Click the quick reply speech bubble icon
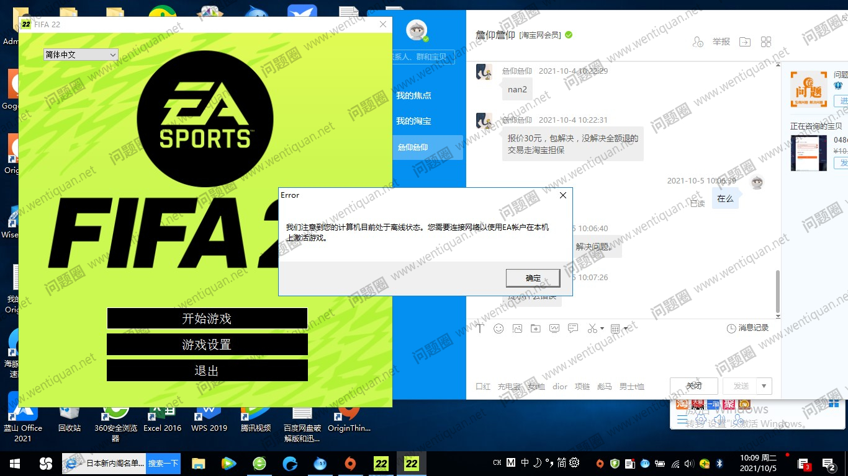Viewport: 848px width, 476px height. (x=573, y=328)
